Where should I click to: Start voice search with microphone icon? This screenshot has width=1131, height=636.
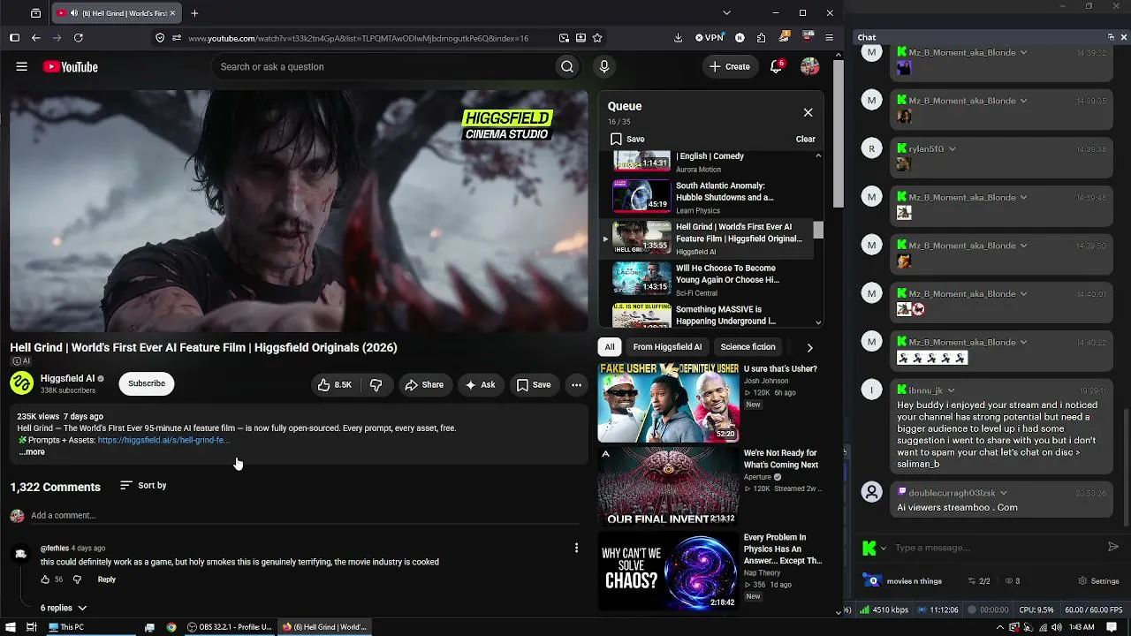click(604, 66)
